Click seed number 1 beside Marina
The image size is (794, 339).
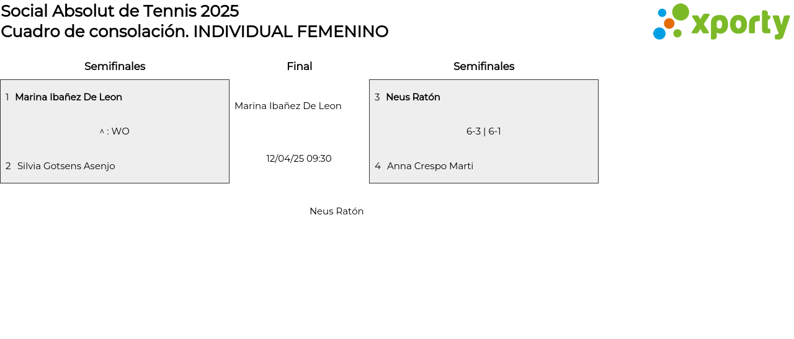[x=7, y=97]
